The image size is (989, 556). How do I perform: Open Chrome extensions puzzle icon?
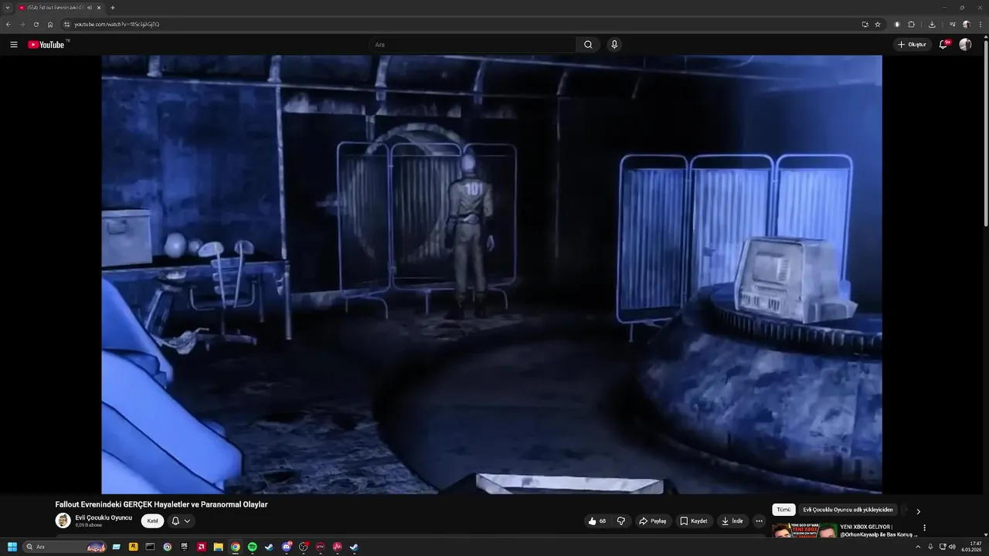(911, 25)
